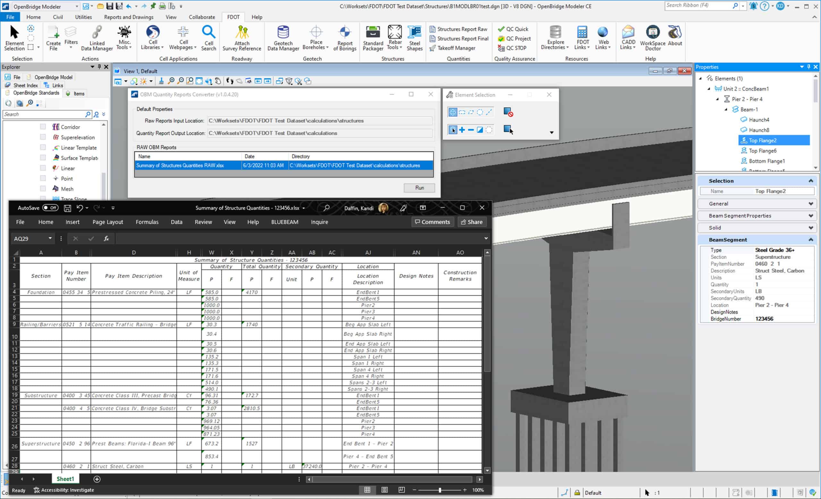Check the Corridor checkbox in Explorer

(43, 127)
